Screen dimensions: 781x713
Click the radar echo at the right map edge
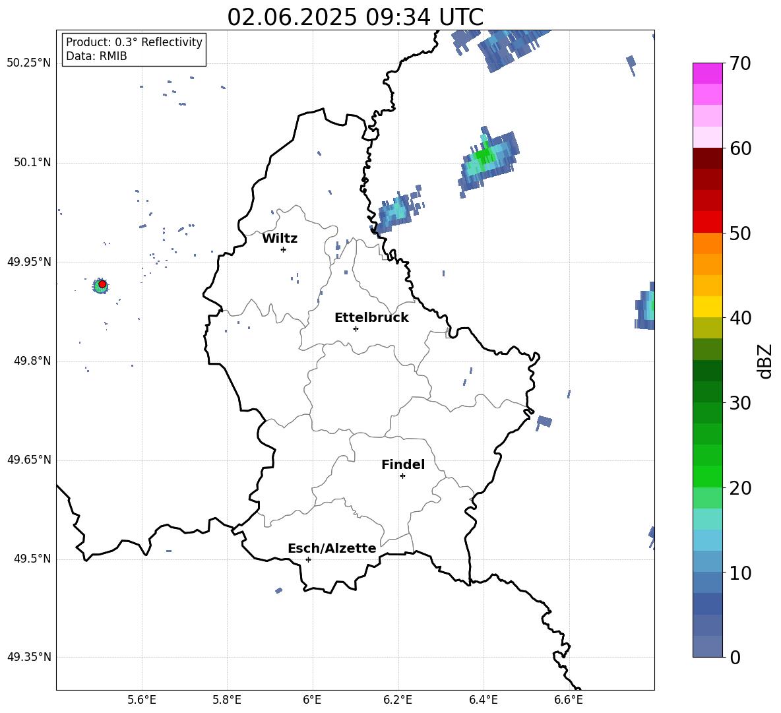[x=645, y=306]
